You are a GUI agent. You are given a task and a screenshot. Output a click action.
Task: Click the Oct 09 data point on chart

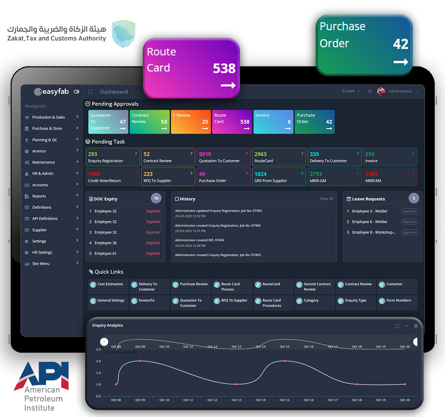[x=140, y=361]
